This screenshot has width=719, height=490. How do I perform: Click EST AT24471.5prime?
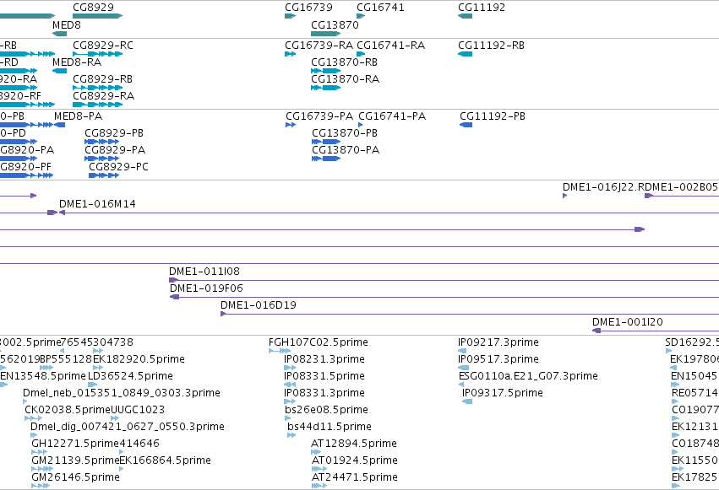coord(319,487)
